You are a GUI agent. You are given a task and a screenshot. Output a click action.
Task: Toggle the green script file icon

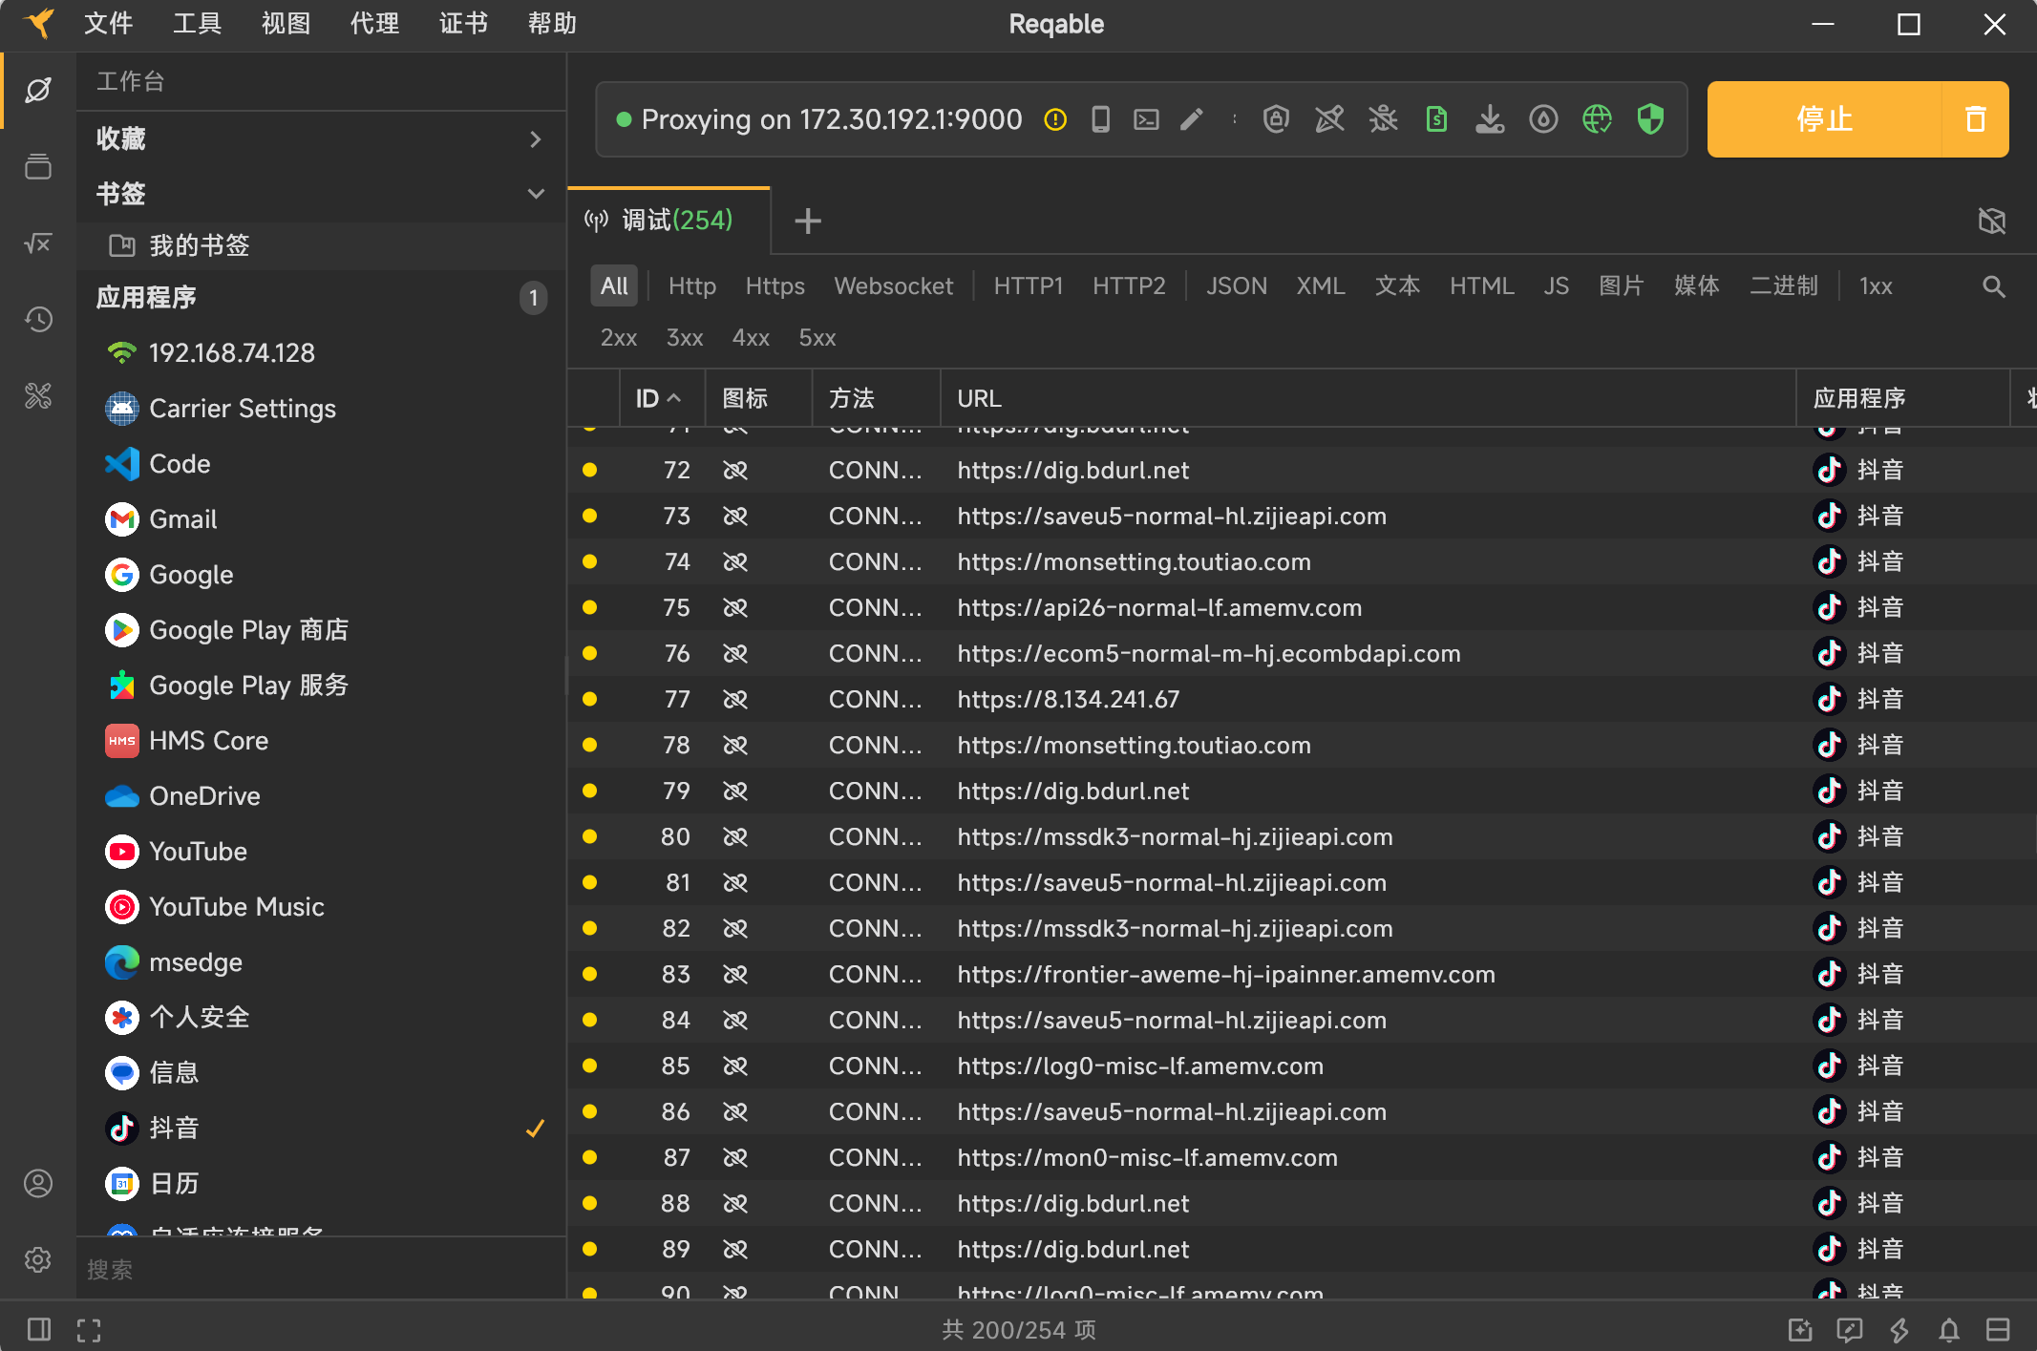click(1436, 119)
